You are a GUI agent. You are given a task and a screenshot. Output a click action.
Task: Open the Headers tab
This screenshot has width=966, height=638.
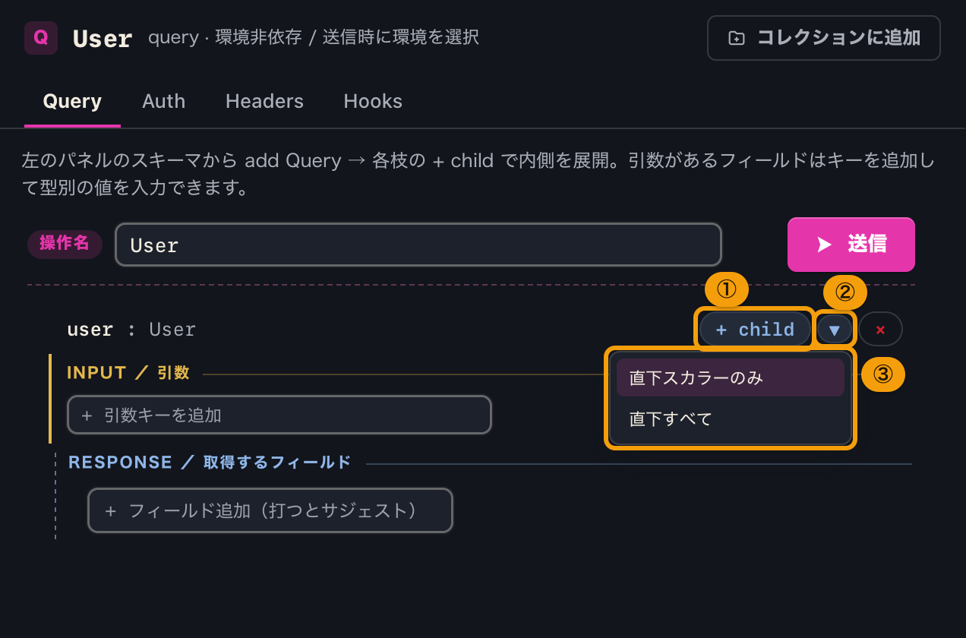[x=264, y=101]
